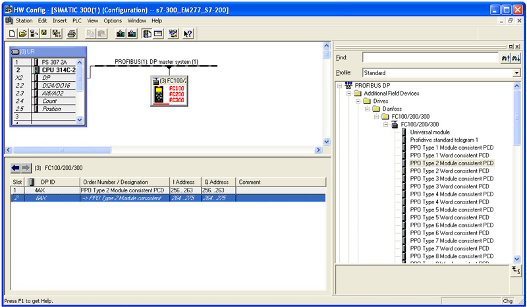Select PPO Type 8 Module consistent PCD
The height and width of the screenshot is (307, 527).
[x=451, y=256]
